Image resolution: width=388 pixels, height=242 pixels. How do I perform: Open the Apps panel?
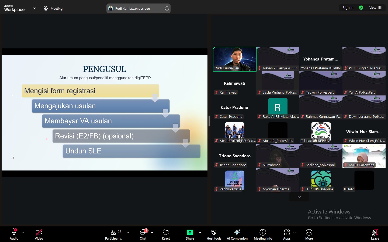click(x=287, y=233)
